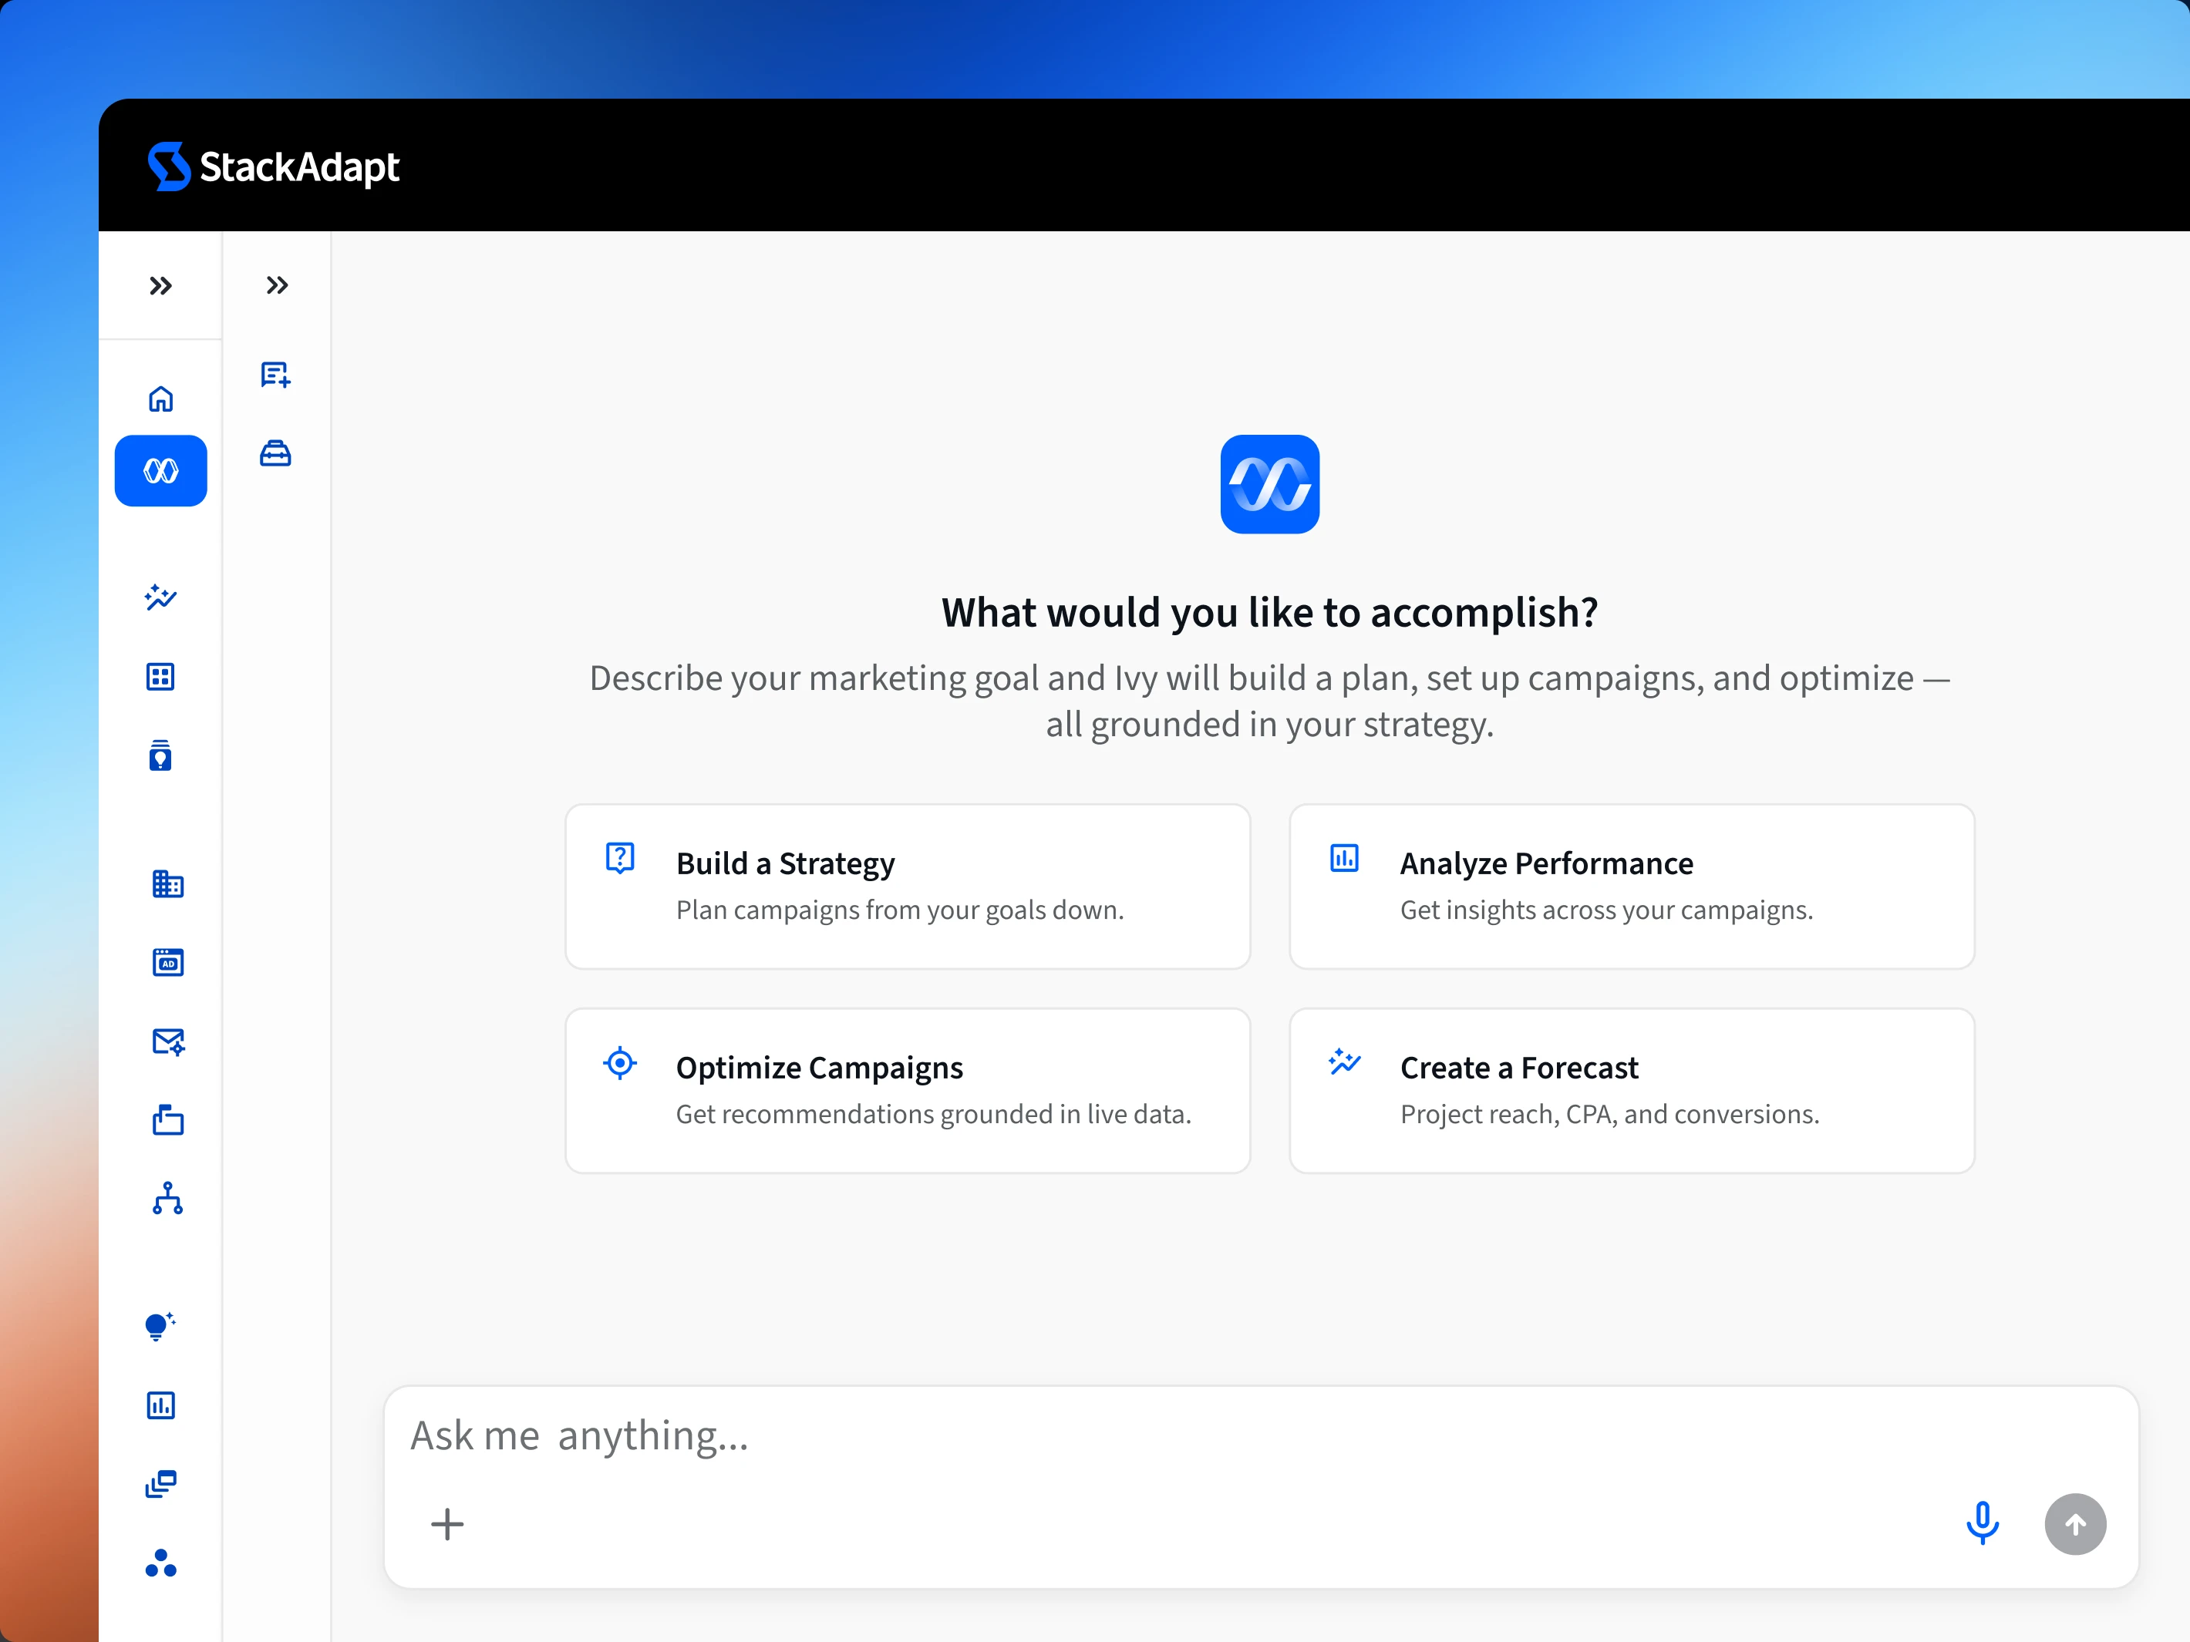Open the forecast sparkle chart sidebar icon
The width and height of the screenshot is (2190, 1642).
(x=160, y=597)
